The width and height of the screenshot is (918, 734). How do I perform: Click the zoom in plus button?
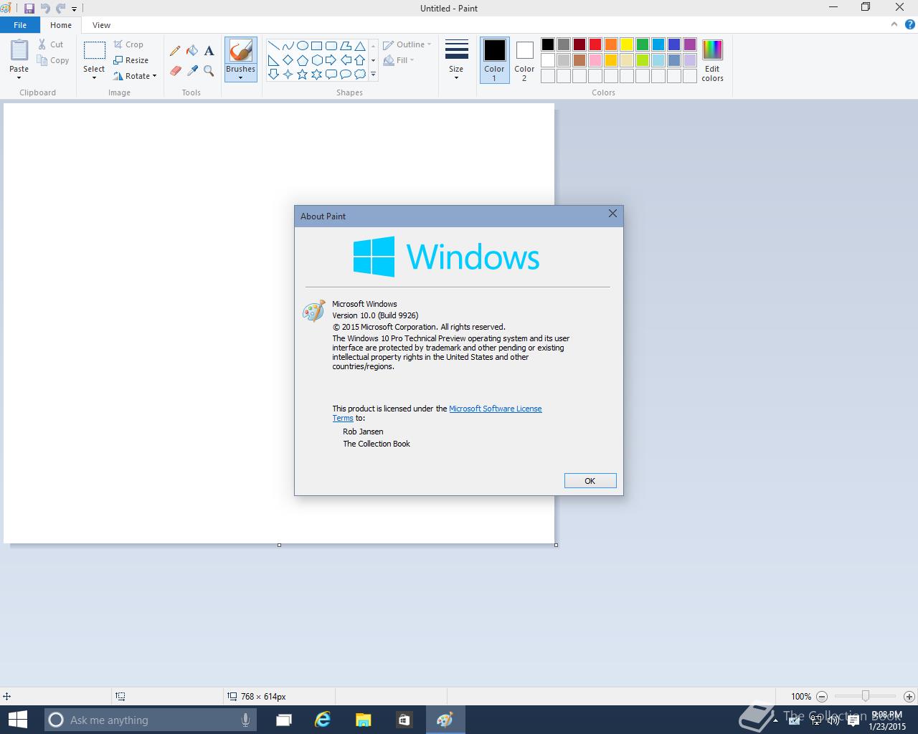[909, 696]
